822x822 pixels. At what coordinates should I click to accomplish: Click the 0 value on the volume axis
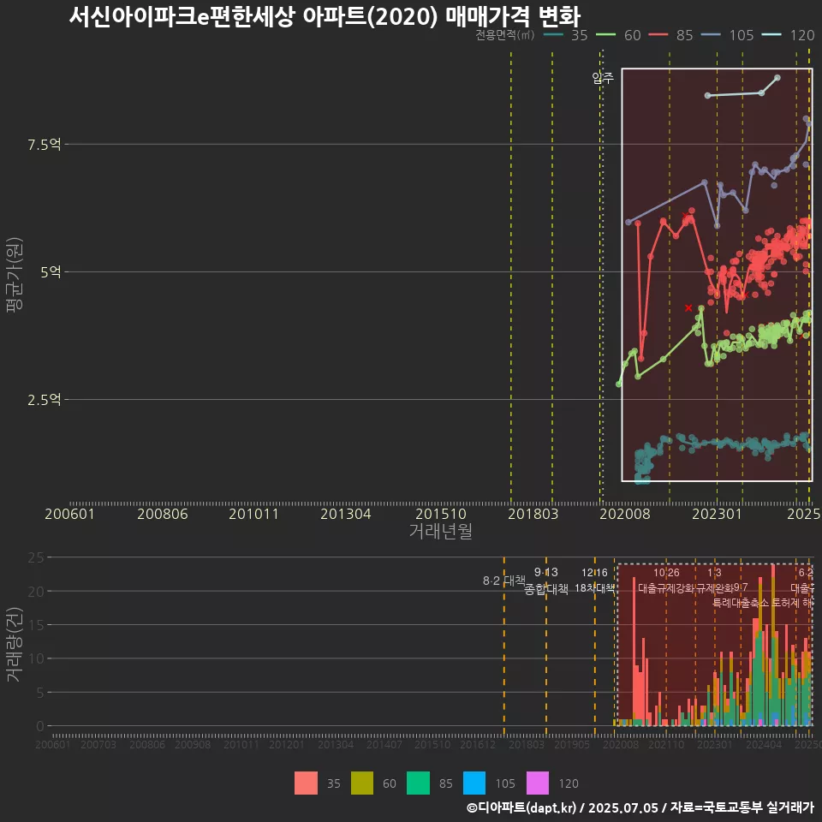[40, 726]
